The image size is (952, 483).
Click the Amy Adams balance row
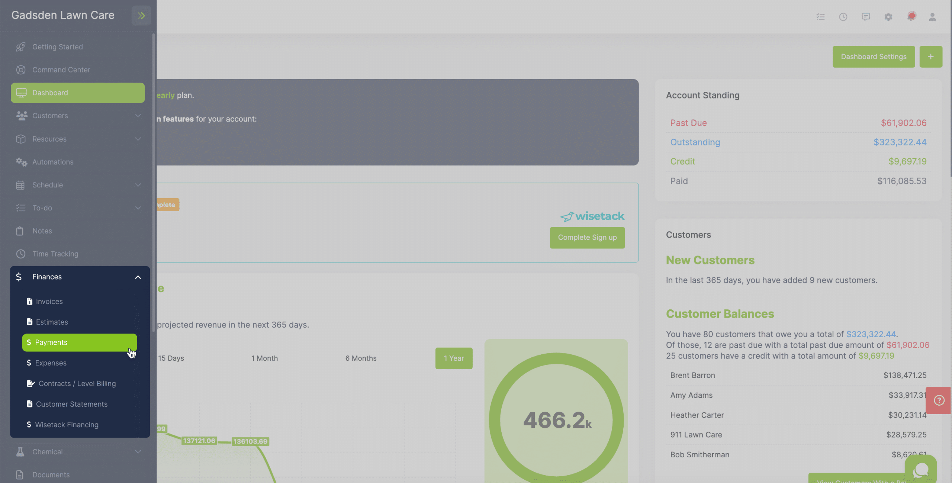pos(798,395)
